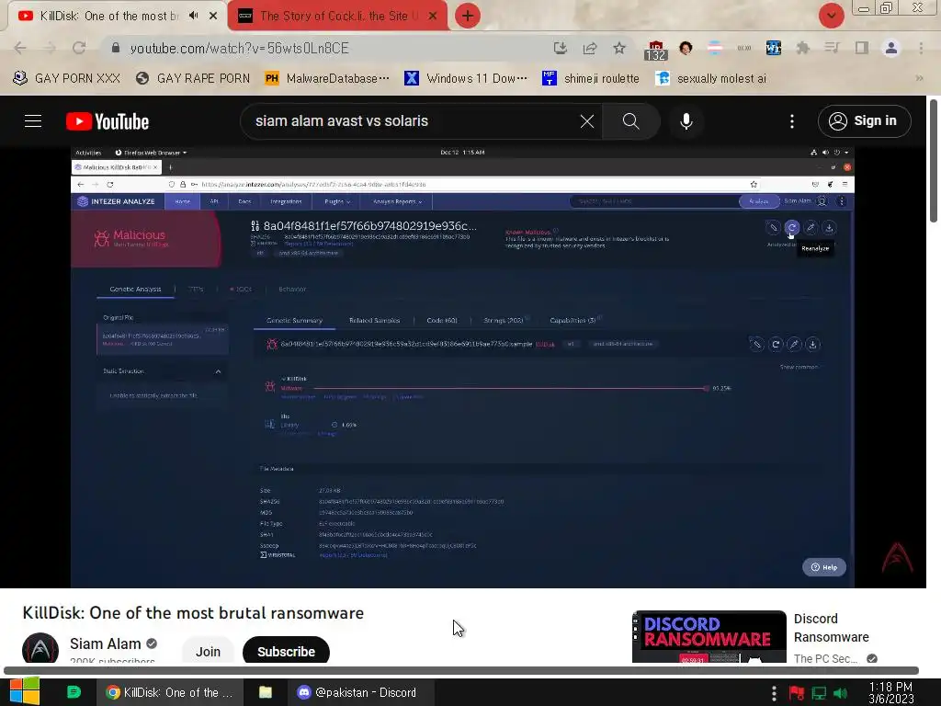View site info via the lock icon
Viewport: 941px width, 706px height.
tap(116, 48)
